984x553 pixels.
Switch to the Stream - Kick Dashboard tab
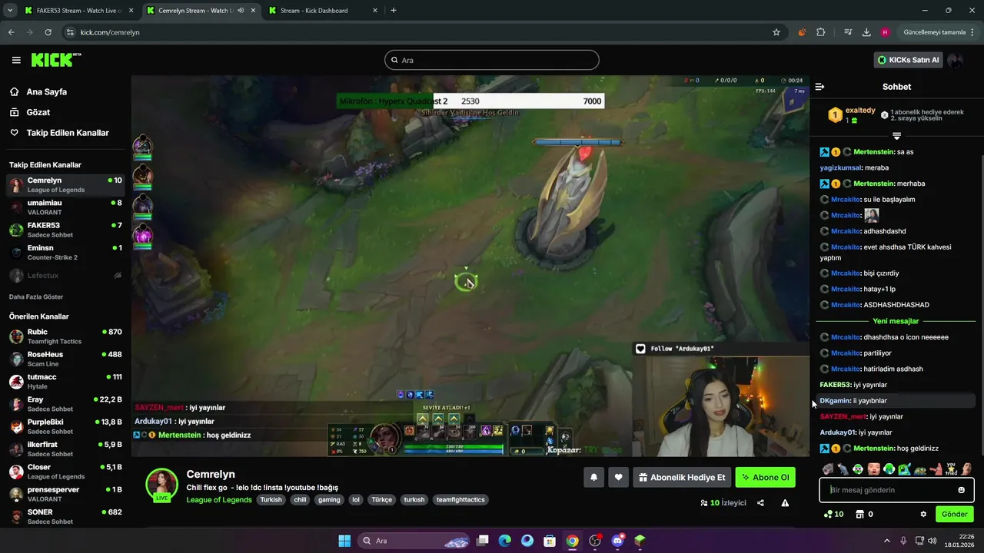(x=321, y=11)
